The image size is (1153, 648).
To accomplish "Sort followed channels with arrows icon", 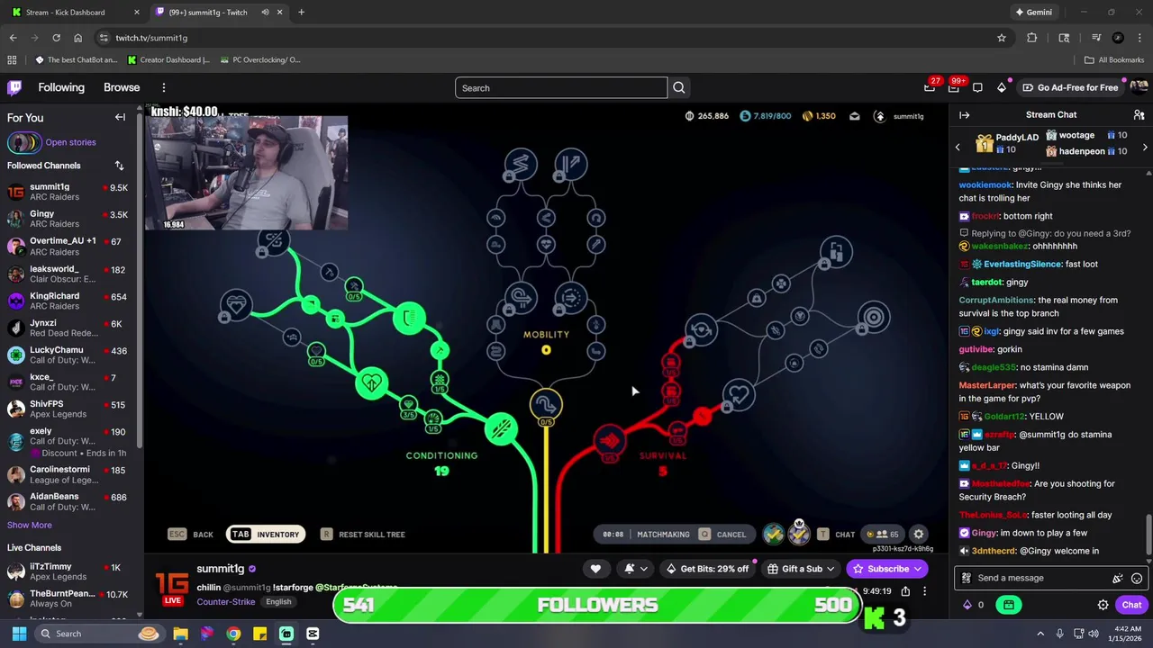I will click(x=119, y=166).
